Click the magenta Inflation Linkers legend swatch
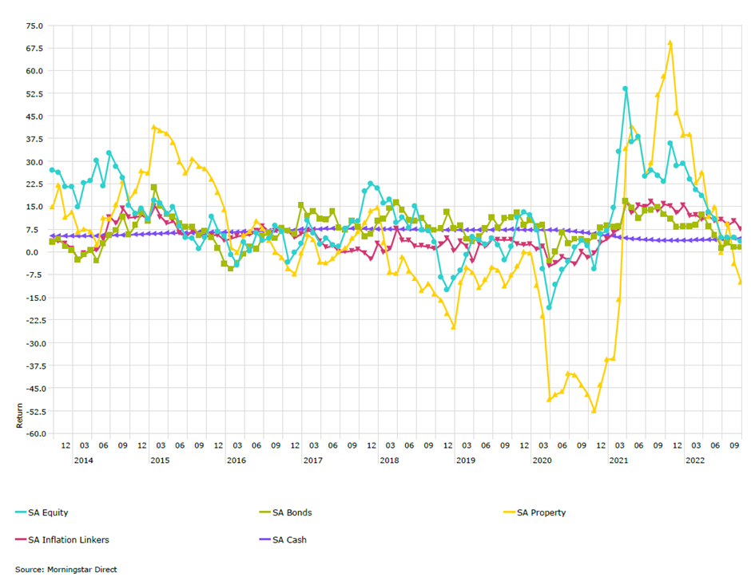This screenshot has height=577, width=751. tap(21, 539)
